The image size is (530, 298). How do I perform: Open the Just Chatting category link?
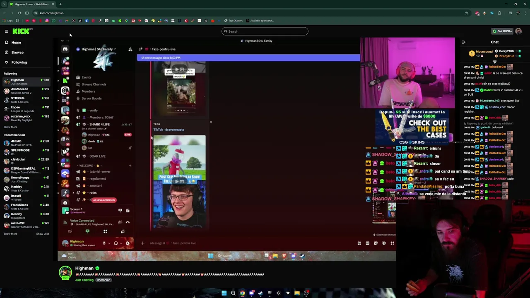coord(84,280)
